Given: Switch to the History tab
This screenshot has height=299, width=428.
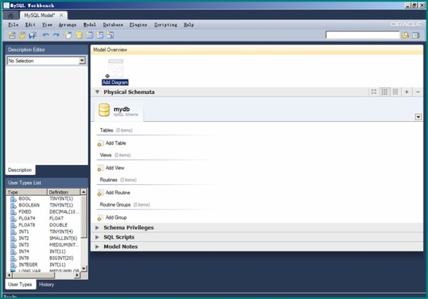Looking at the screenshot, I should pos(46,285).
